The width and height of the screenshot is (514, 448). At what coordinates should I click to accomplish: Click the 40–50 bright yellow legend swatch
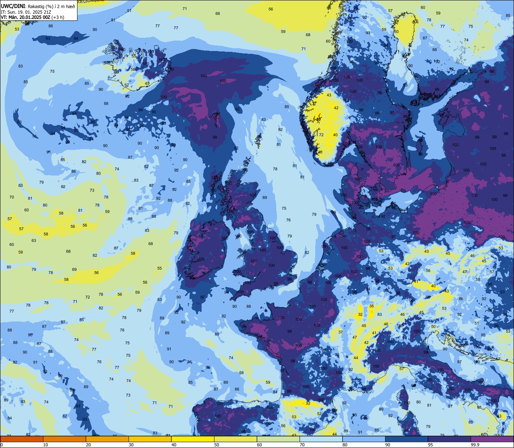pyautogui.click(x=193, y=439)
